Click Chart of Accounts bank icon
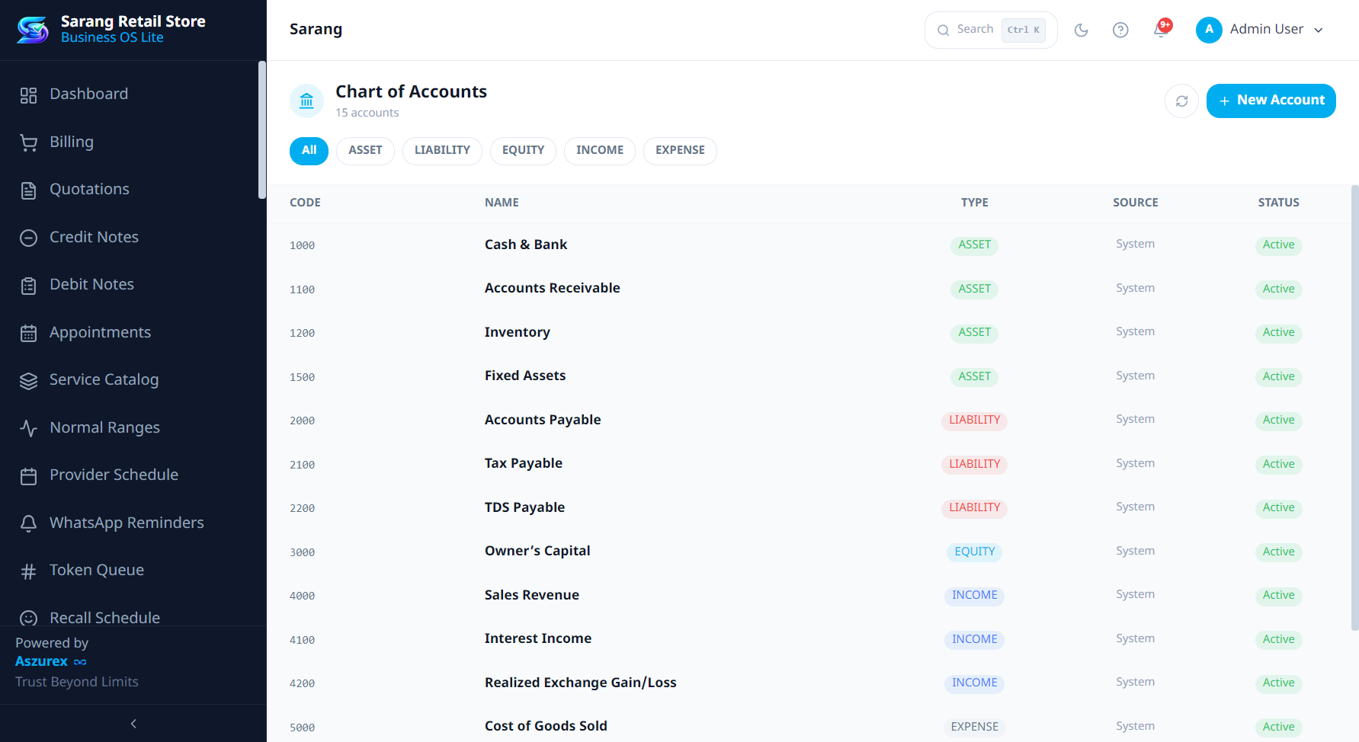The height and width of the screenshot is (742, 1359). click(x=306, y=101)
